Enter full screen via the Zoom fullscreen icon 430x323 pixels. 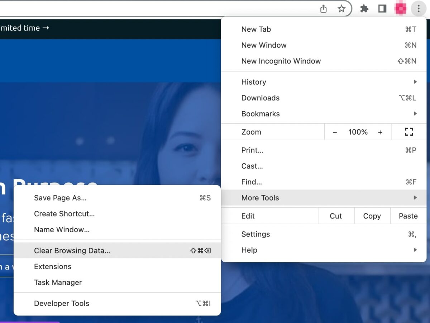(x=408, y=132)
